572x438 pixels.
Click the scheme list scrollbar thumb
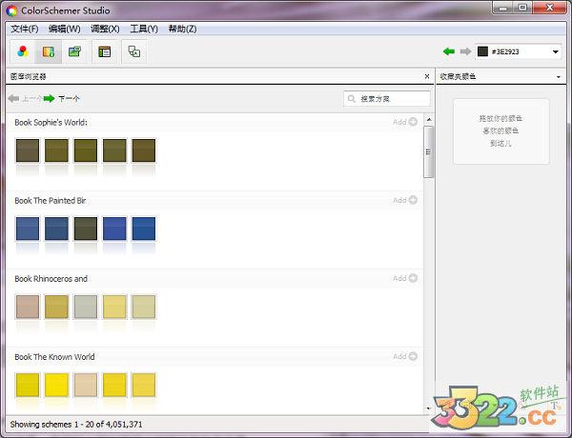429,152
